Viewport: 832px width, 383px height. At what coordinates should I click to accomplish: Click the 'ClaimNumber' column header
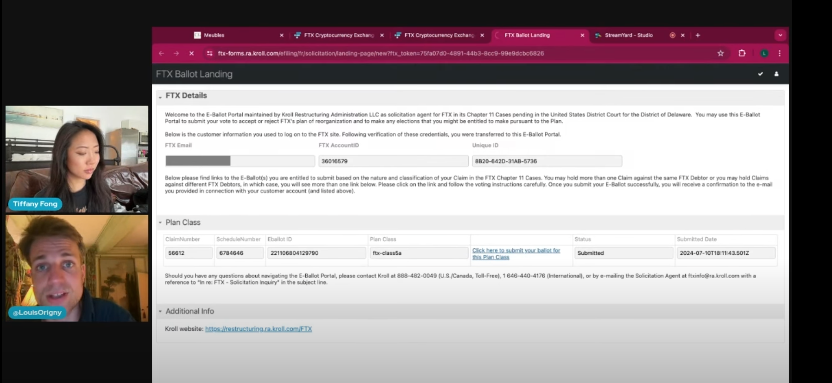[183, 239]
